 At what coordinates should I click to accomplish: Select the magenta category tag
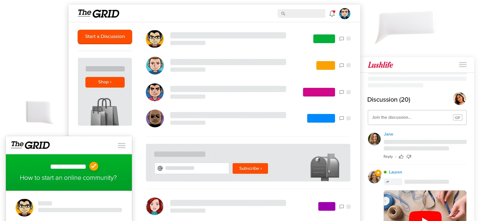[319, 92]
